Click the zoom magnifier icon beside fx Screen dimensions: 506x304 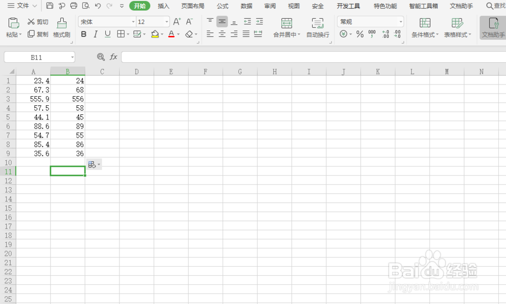[101, 57]
